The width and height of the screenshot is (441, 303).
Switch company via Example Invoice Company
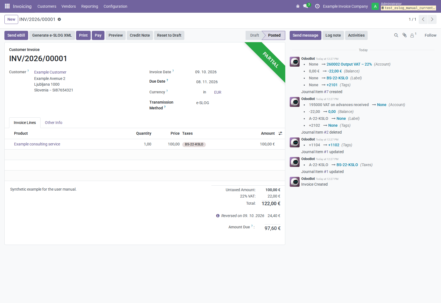345,6
